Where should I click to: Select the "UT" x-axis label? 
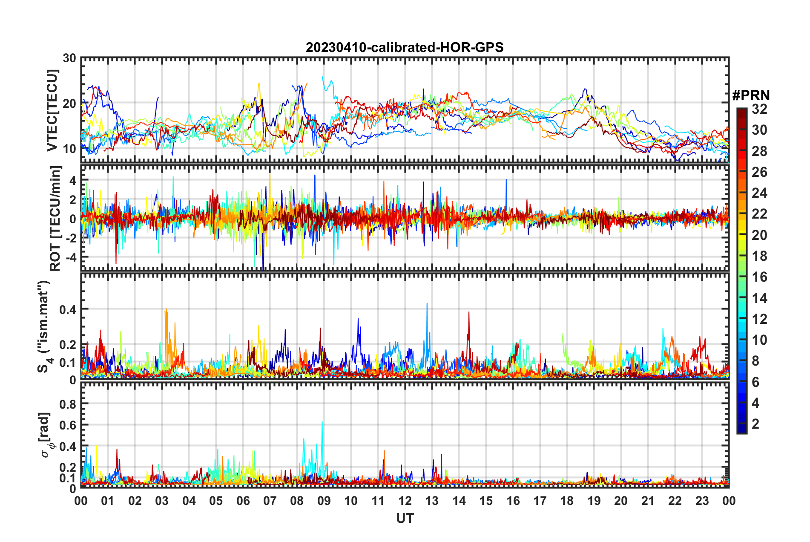405,518
